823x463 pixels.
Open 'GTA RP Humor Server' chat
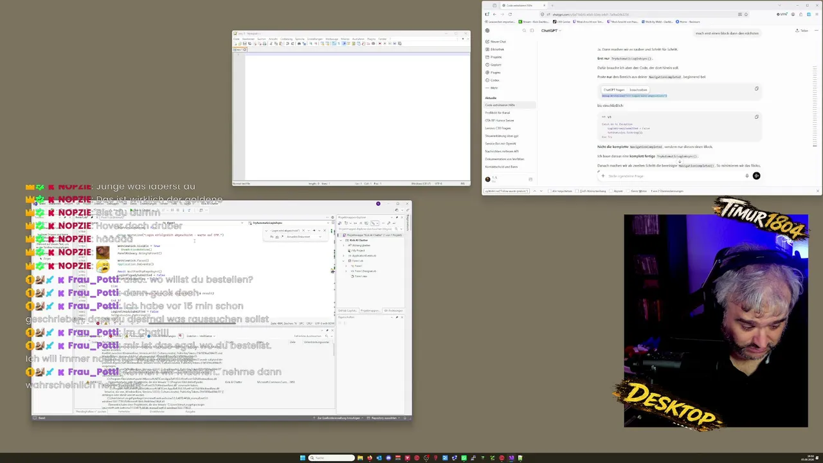(x=500, y=120)
